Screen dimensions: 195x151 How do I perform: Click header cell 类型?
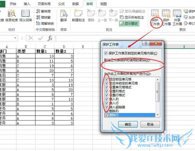[x=26, y=51]
